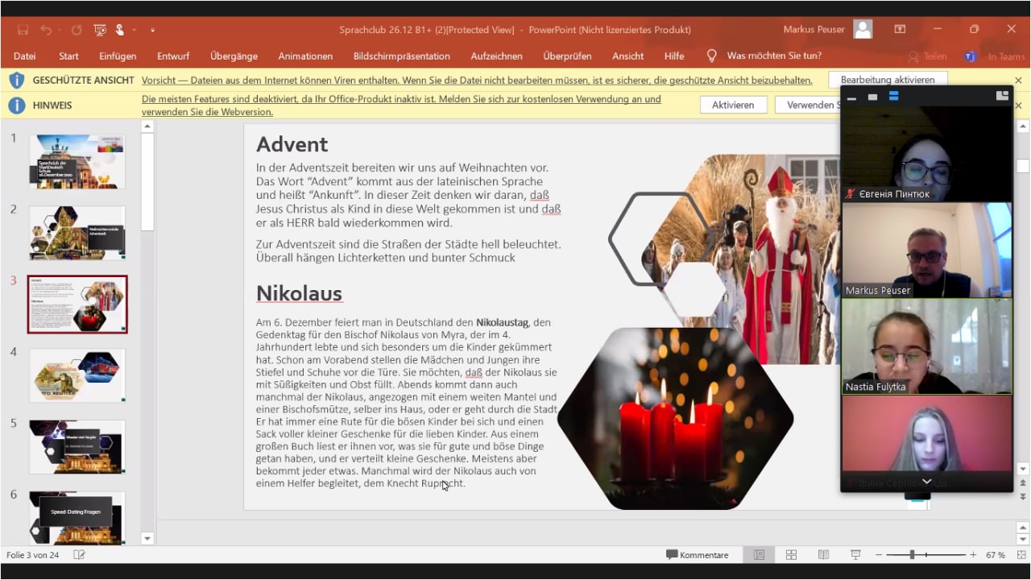Select slide 4 thumbnail
This screenshot has height=580, width=1031.
[x=77, y=375]
